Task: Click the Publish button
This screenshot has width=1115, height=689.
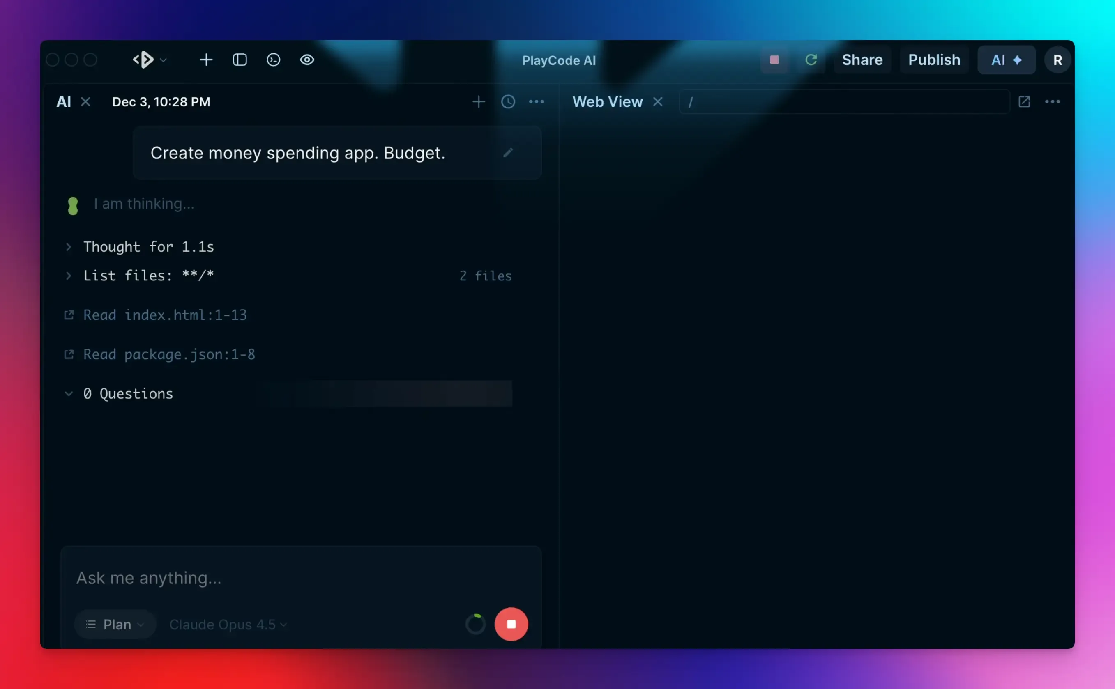Action: click(933, 60)
